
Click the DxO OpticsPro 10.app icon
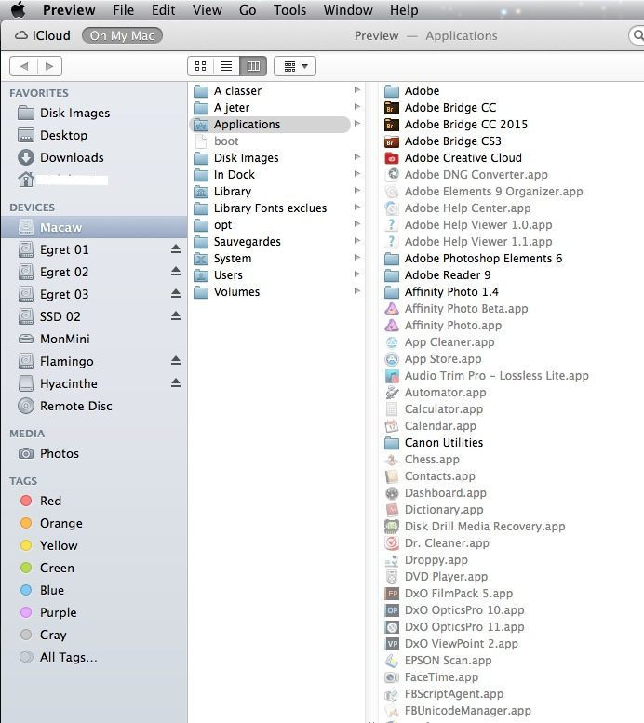point(392,610)
